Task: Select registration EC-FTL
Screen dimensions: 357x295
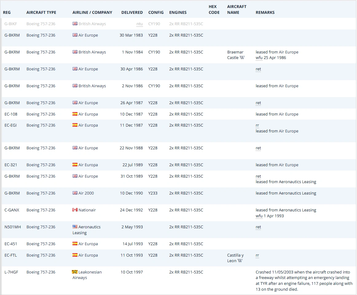Action: [x=11, y=255]
